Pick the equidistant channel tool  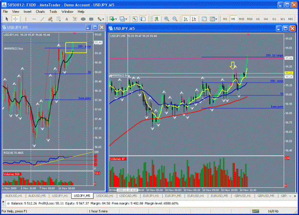pos(50,19)
